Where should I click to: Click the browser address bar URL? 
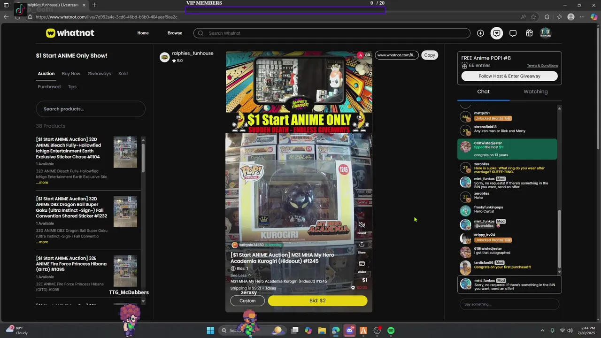(107, 17)
